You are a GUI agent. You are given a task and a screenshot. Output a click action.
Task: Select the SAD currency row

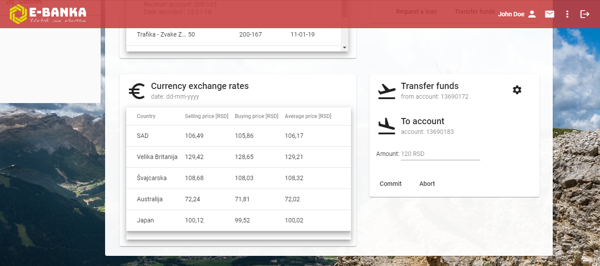(238, 136)
